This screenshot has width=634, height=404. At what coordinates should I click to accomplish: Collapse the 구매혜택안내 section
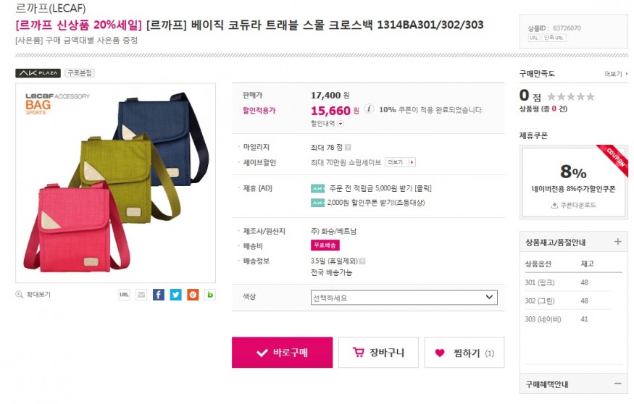tap(617, 384)
